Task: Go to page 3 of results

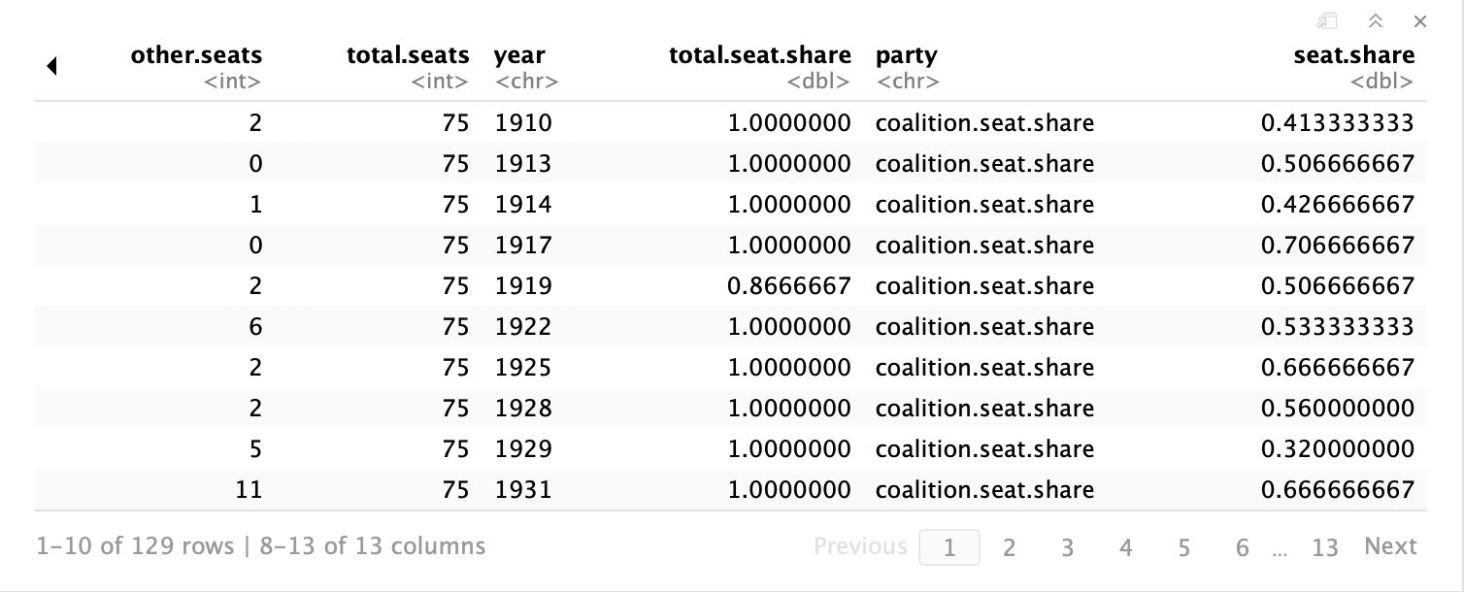Action: click(1067, 547)
